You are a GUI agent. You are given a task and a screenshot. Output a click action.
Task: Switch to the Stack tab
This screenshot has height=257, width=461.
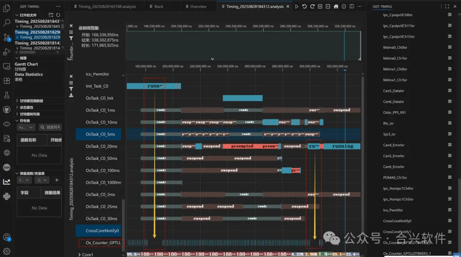pos(156,6)
